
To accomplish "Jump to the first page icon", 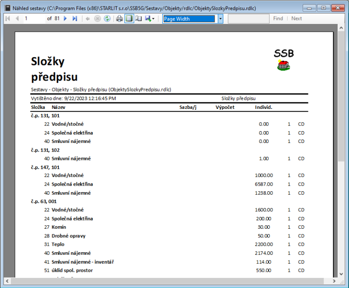I will pos(7,18).
